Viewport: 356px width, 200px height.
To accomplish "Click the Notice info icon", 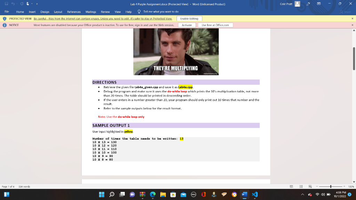I will coord(5,25).
